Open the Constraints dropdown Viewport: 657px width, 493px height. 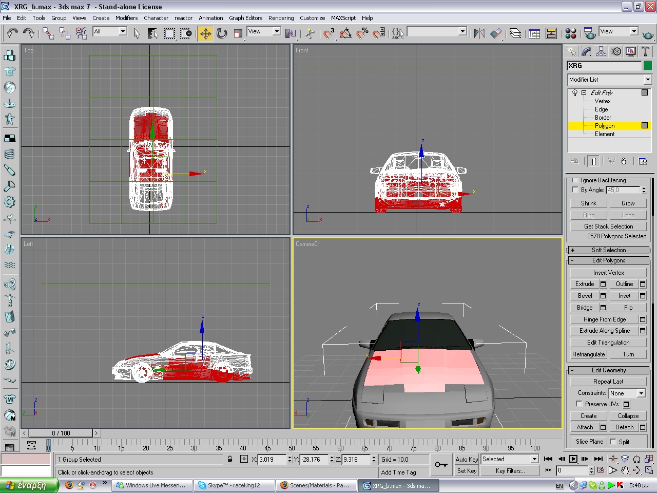point(641,393)
